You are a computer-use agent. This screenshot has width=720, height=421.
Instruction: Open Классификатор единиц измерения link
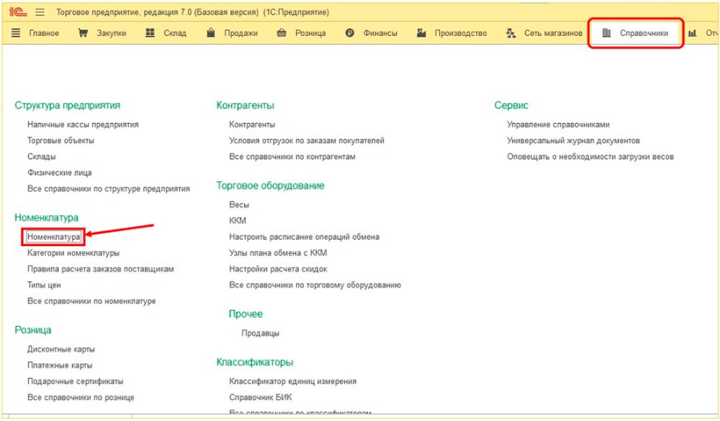click(x=293, y=382)
